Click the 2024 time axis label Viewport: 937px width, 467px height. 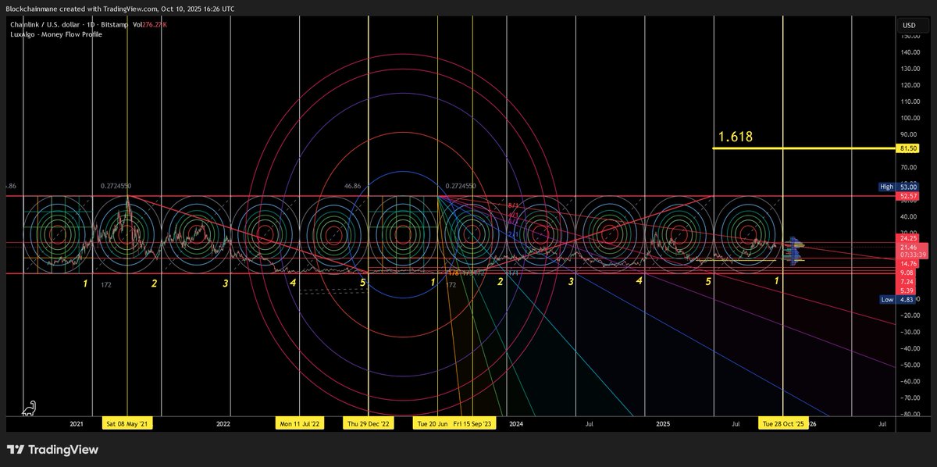click(515, 424)
